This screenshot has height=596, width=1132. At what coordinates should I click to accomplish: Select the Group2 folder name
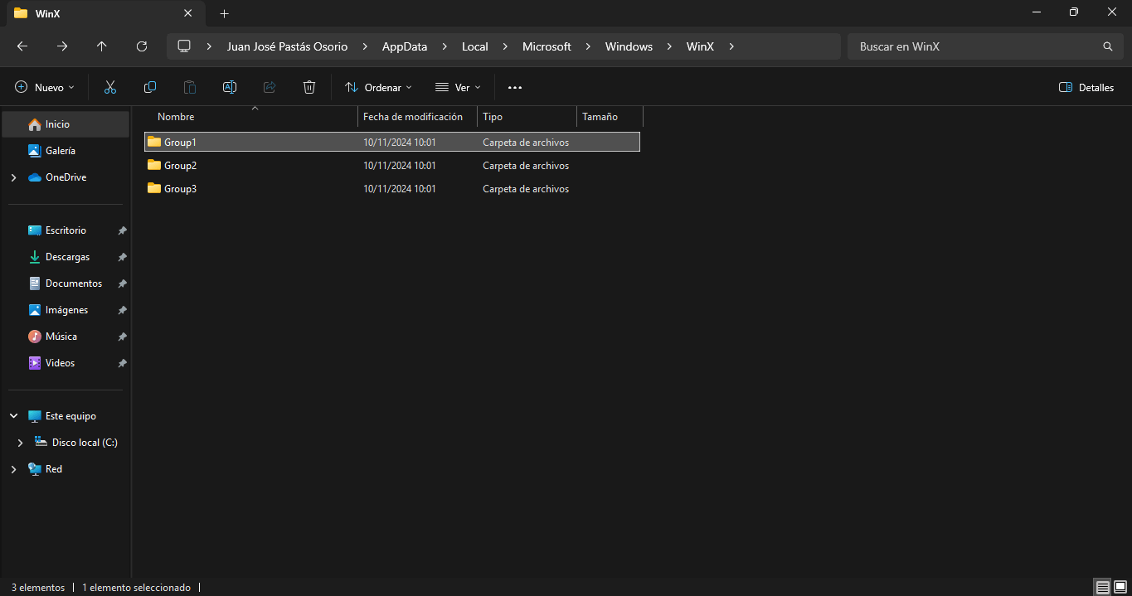180,166
